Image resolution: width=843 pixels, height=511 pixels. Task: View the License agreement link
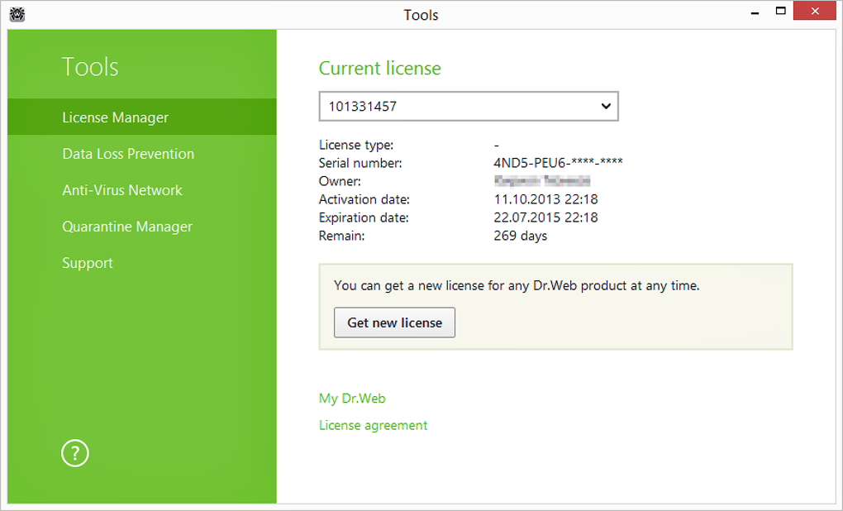pyautogui.click(x=374, y=426)
